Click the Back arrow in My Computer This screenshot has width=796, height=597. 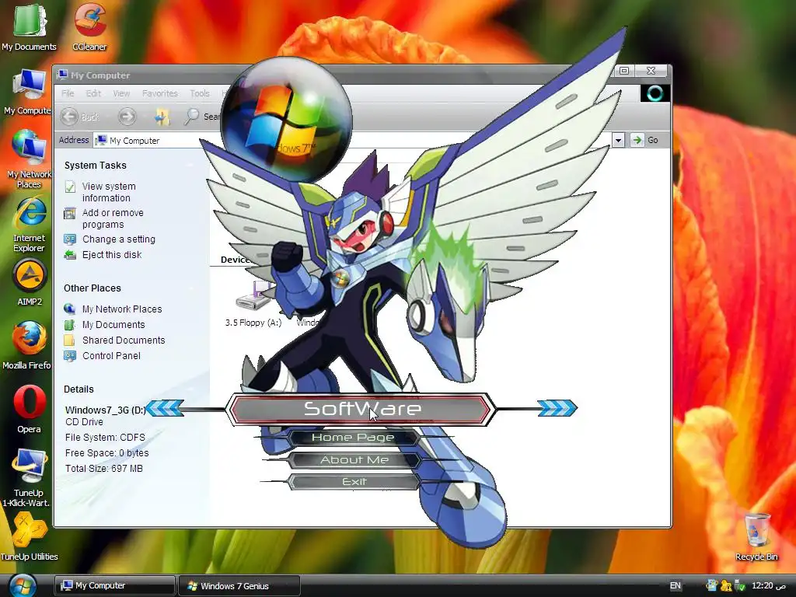(69, 117)
